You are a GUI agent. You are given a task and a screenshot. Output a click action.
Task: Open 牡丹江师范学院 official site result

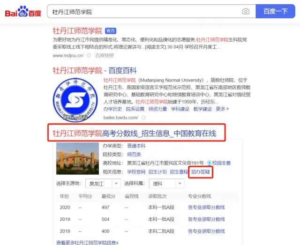pos(77,31)
